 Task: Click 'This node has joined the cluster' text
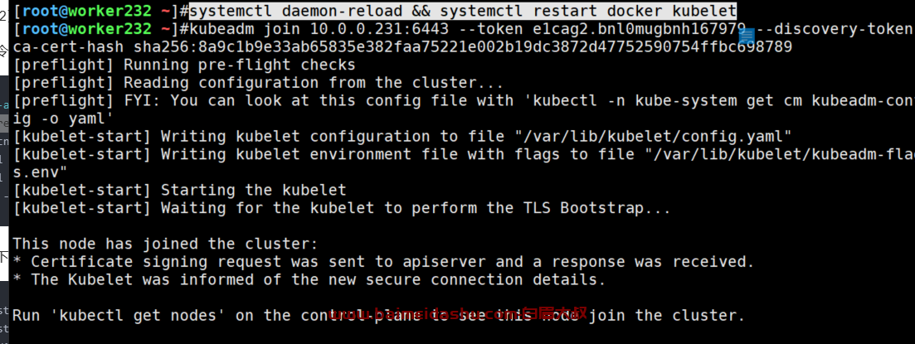[x=165, y=244]
